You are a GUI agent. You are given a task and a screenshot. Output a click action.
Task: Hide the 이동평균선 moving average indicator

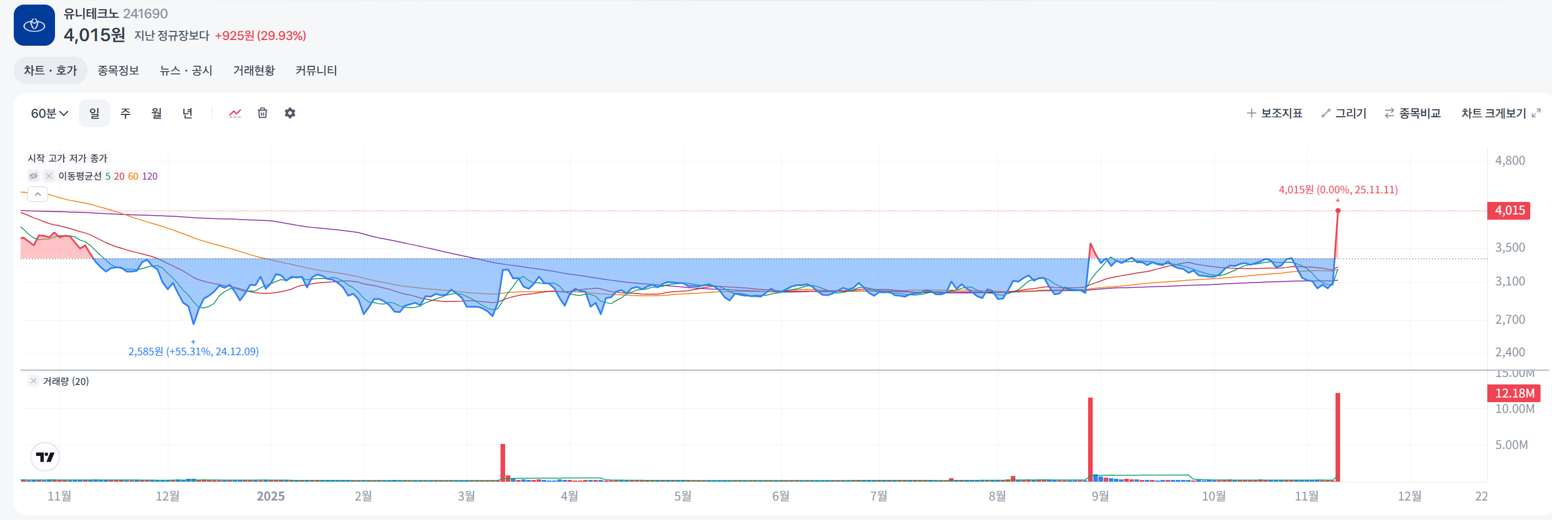[x=34, y=176]
